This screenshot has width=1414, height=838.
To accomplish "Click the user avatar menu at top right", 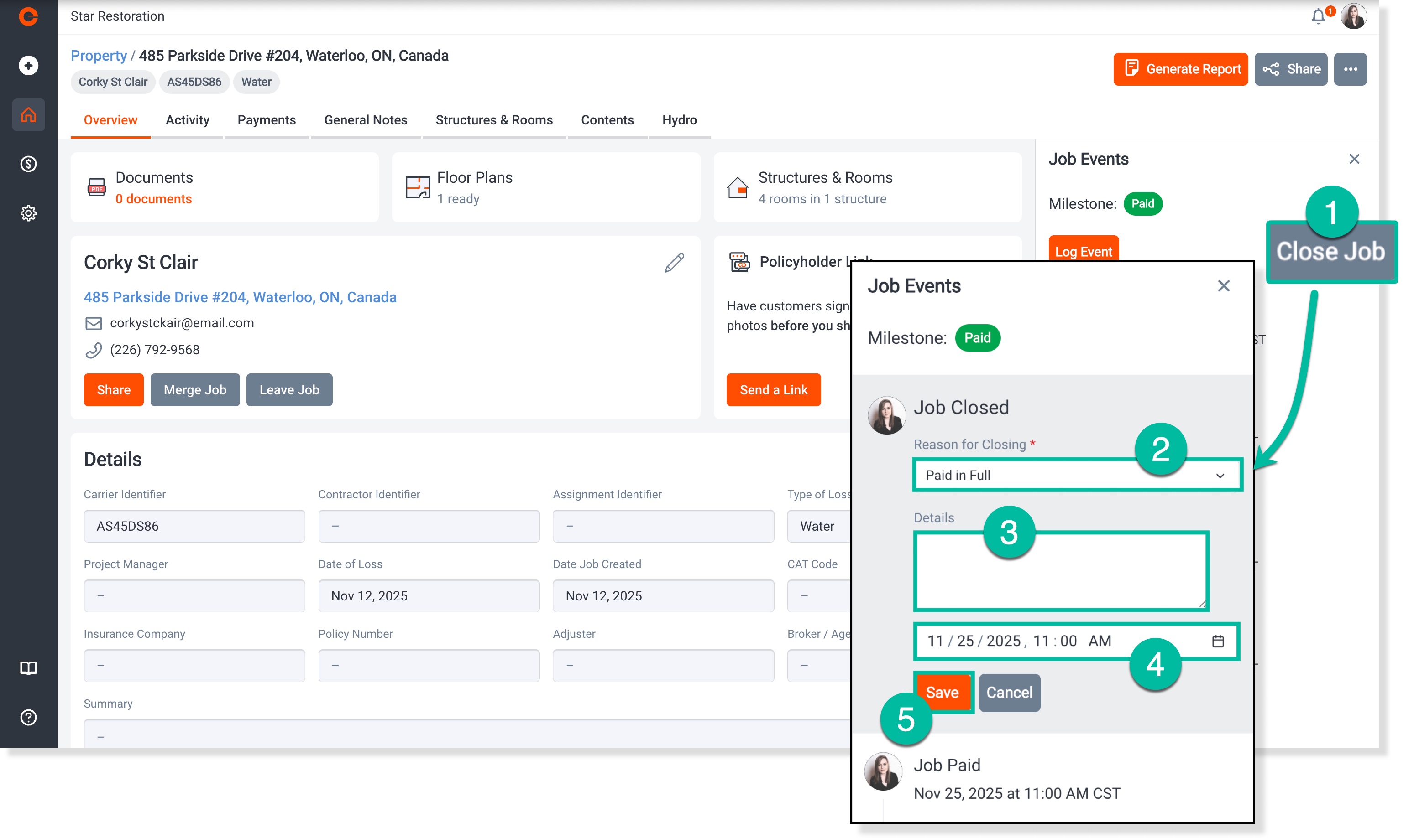I will [1354, 16].
